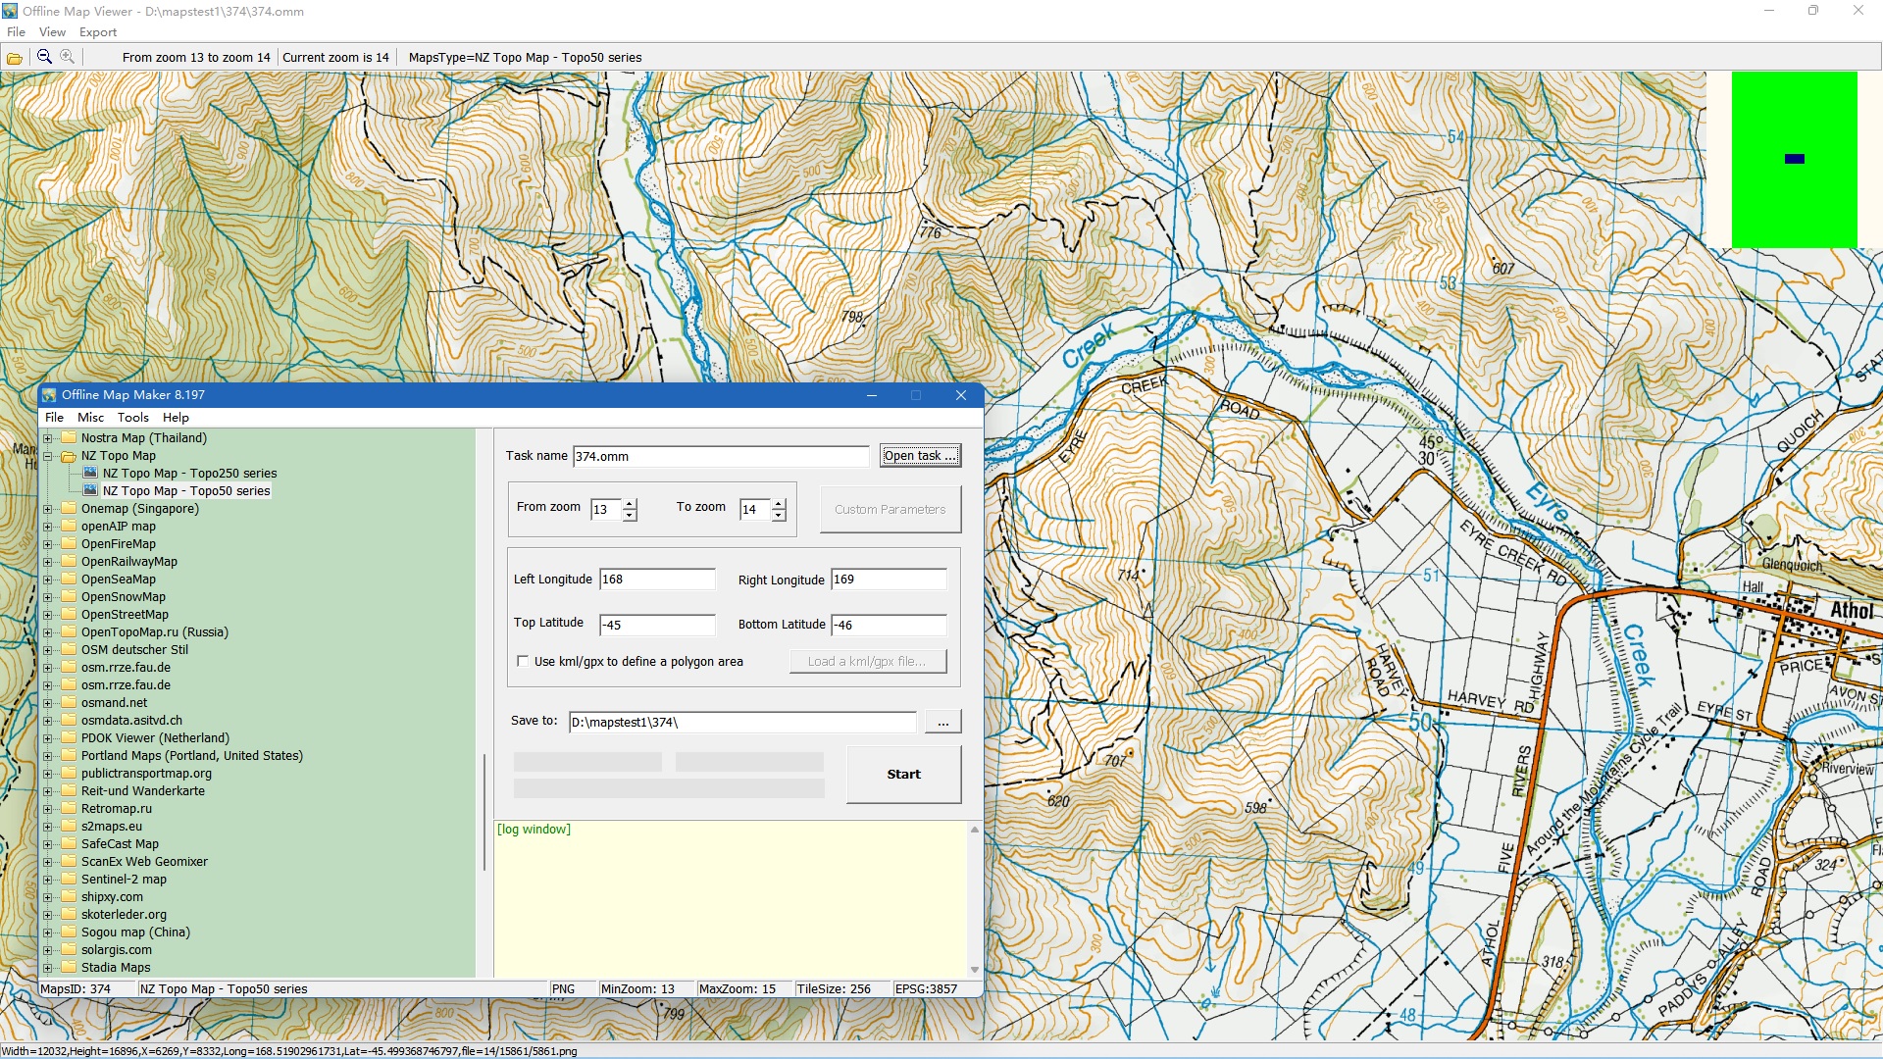Increase the From zoom spinner value
The image size is (1883, 1059).
click(630, 504)
